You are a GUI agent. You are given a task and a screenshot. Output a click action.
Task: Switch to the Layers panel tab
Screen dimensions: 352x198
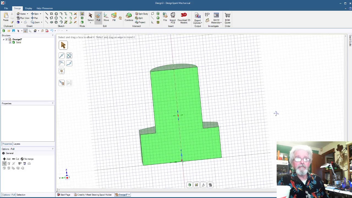tap(17, 144)
